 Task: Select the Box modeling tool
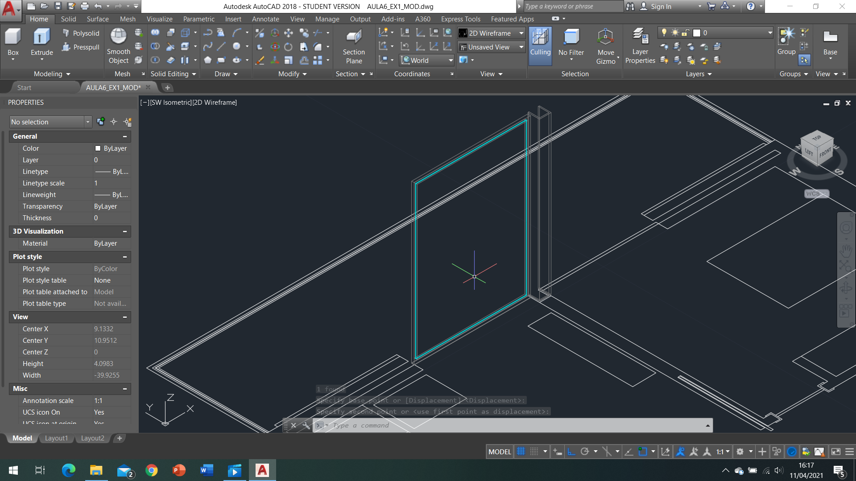pos(13,37)
